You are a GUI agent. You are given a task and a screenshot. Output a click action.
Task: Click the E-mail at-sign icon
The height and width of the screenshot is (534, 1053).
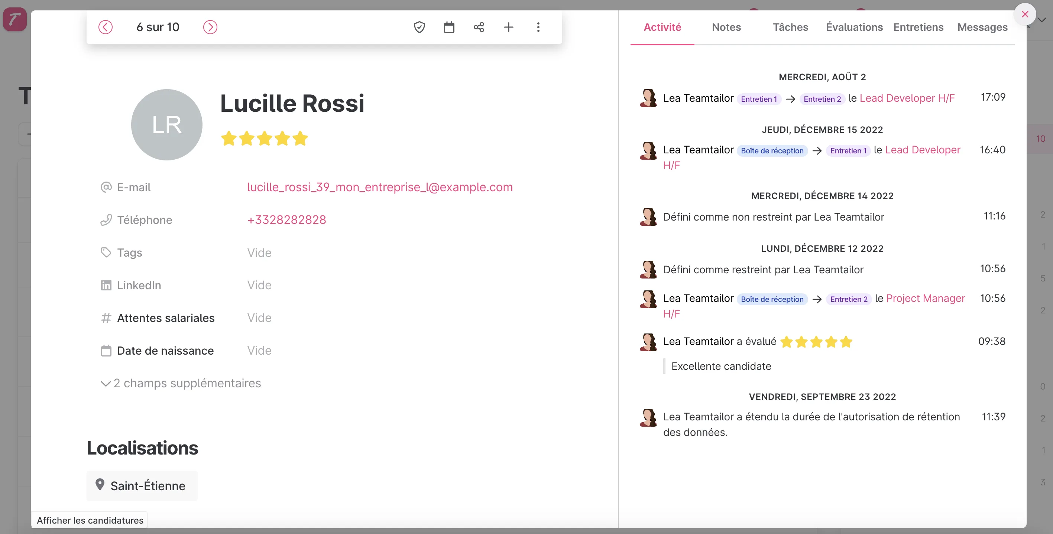pyautogui.click(x=106, y=187)
